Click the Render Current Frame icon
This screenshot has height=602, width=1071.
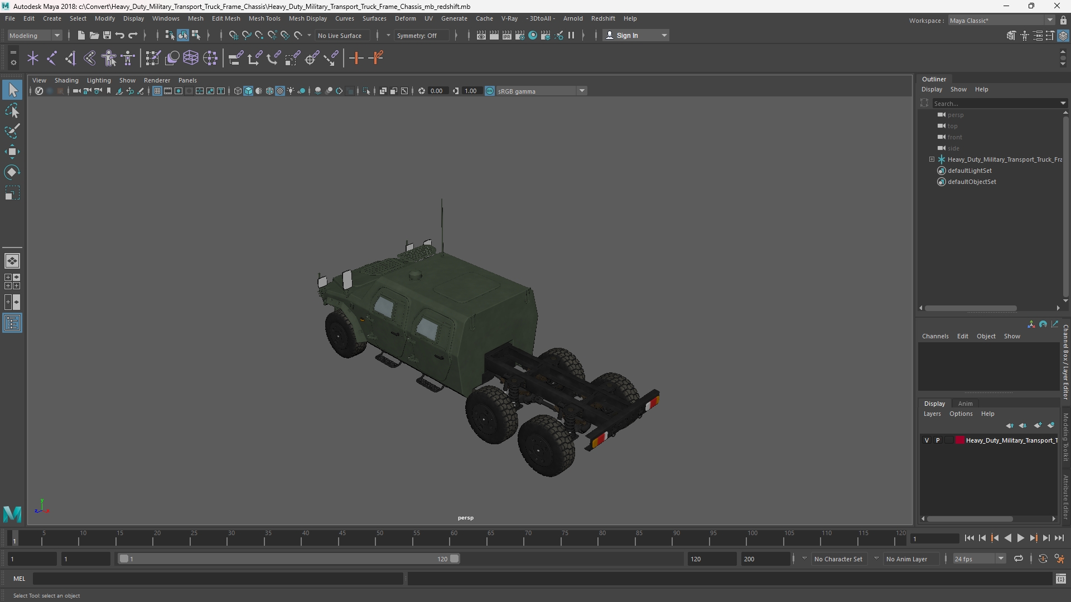pos(494,35)
